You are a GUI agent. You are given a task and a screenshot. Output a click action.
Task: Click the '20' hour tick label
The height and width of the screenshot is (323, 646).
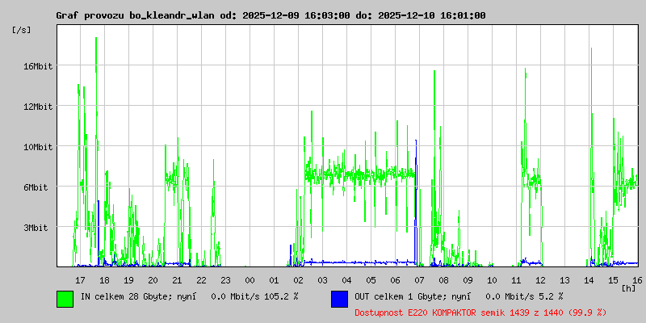click(153, 280)
